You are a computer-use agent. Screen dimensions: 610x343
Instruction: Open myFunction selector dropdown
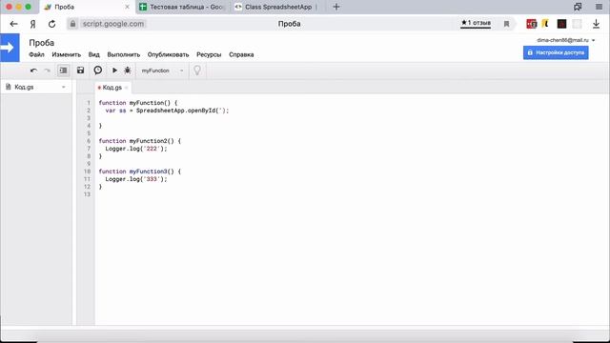(162, 71)
